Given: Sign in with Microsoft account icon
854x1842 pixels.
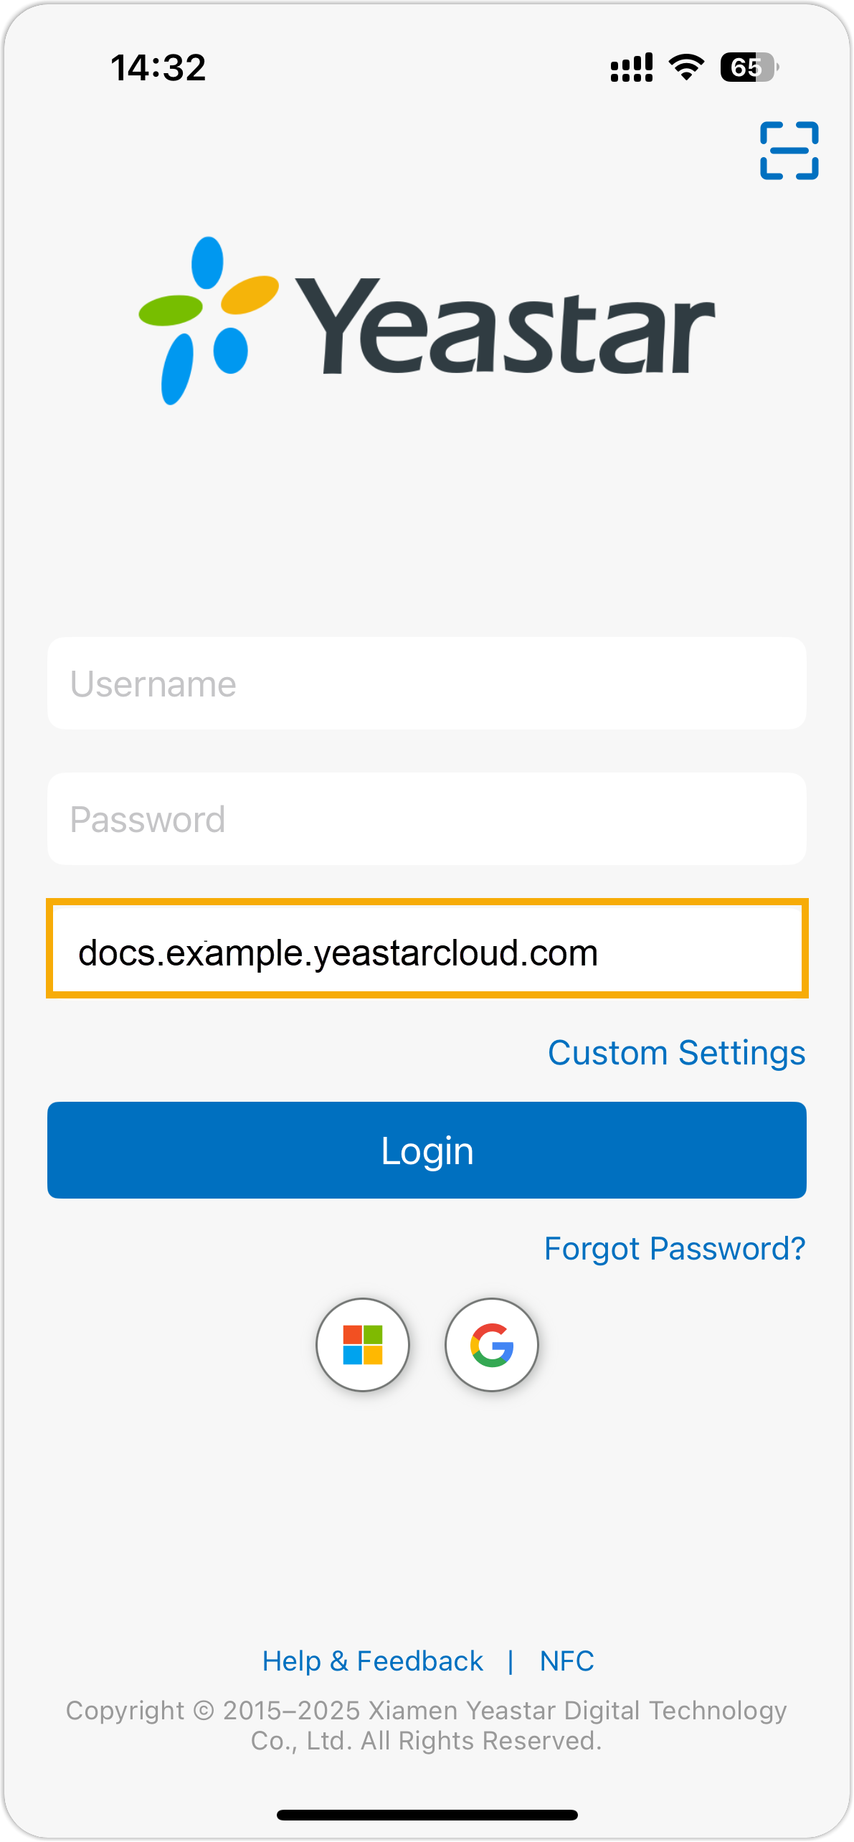Looking at the screenshot, I should pyautogui.click(x=363, y=1344).
